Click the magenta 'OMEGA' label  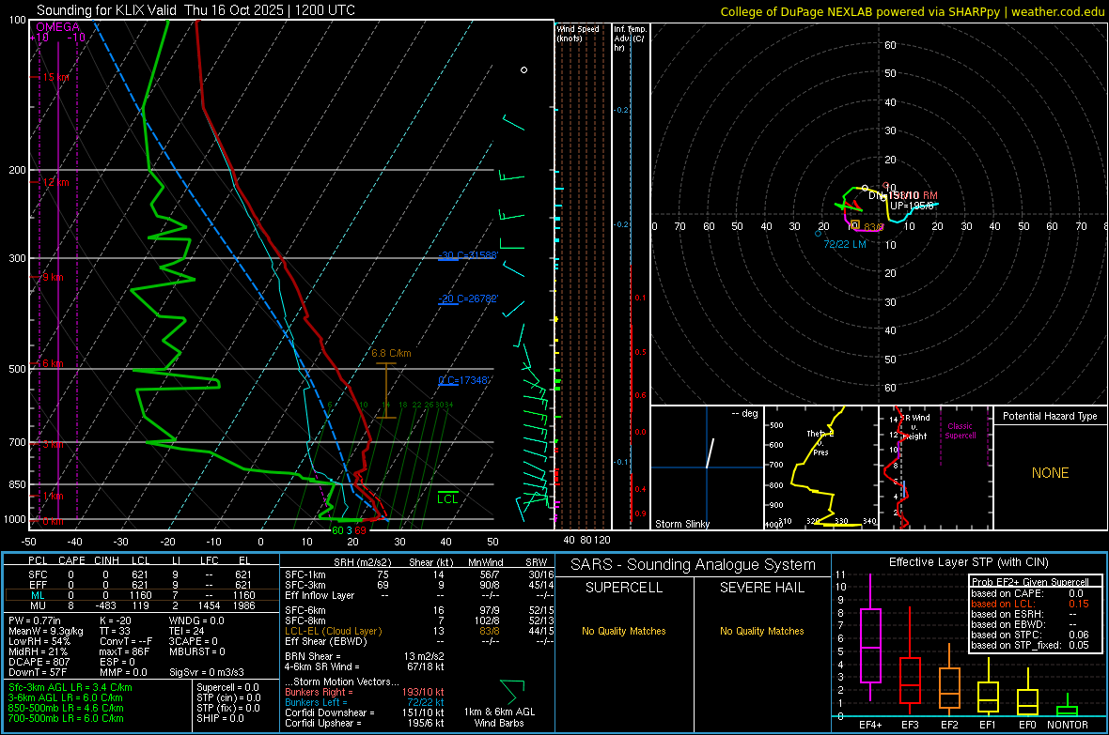58,27
